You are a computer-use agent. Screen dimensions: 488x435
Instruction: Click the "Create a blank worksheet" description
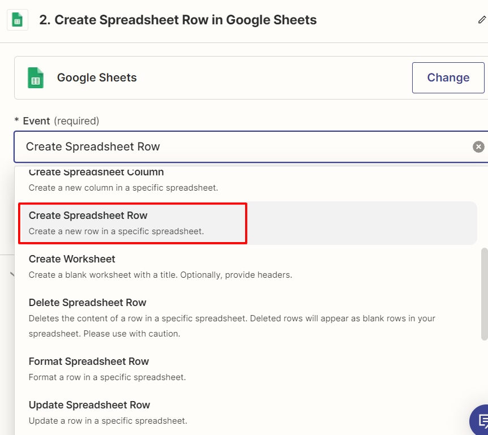tap(160, 275)
